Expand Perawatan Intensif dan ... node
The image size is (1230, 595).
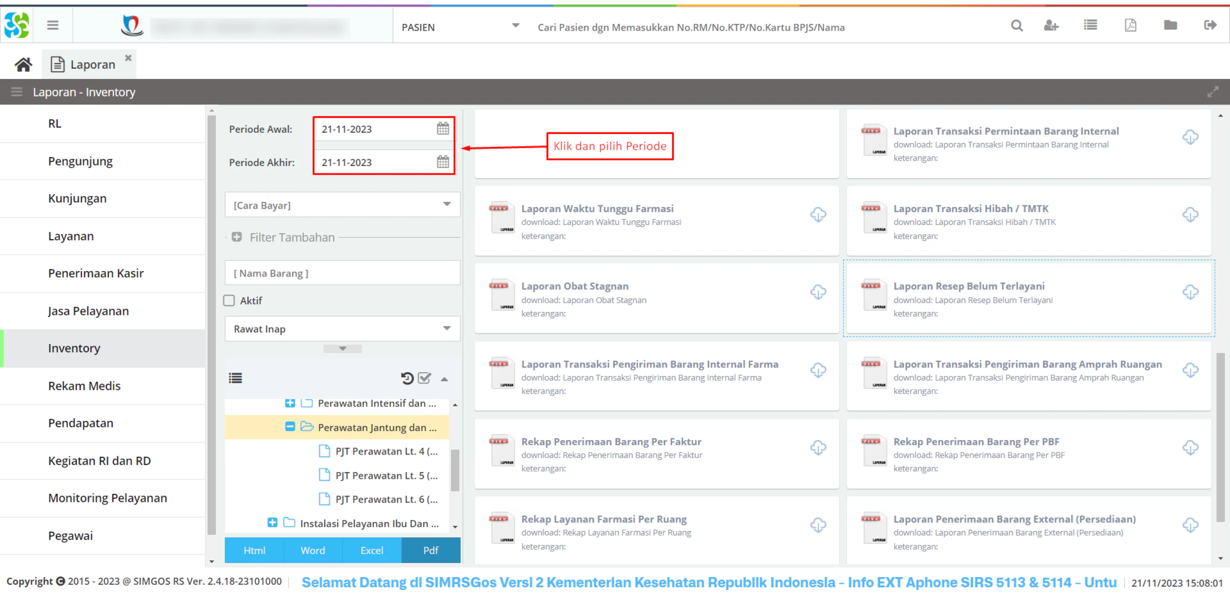tap(290, 403)
